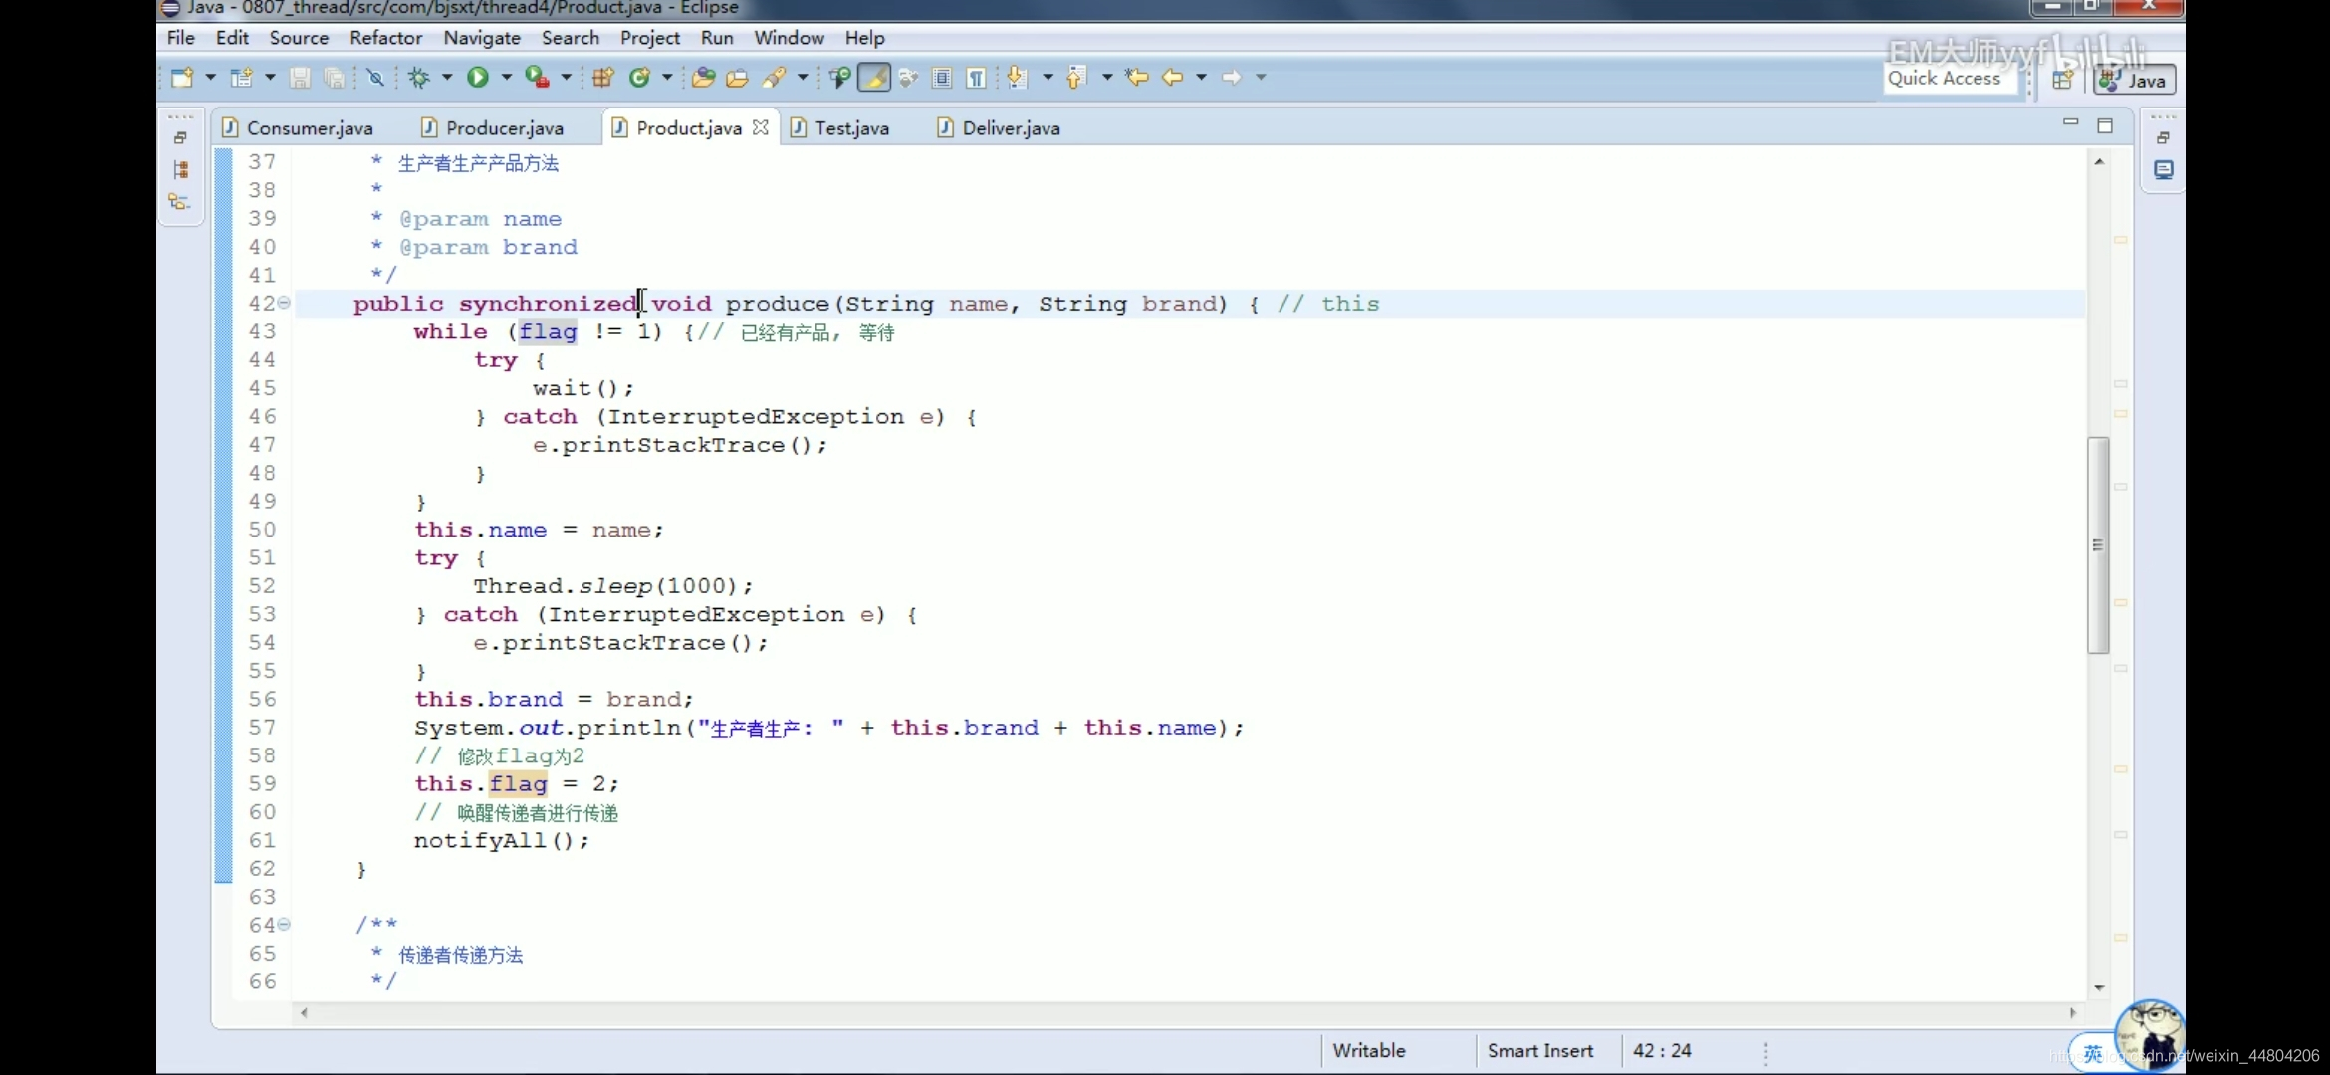
Task: Click the Quick Access search field
Action: point(1945,79)
